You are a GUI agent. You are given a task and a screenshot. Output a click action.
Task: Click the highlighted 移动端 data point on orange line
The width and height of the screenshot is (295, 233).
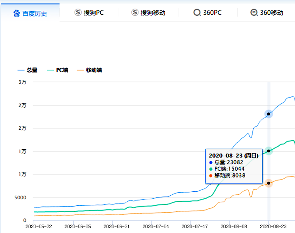coord(269,183)
